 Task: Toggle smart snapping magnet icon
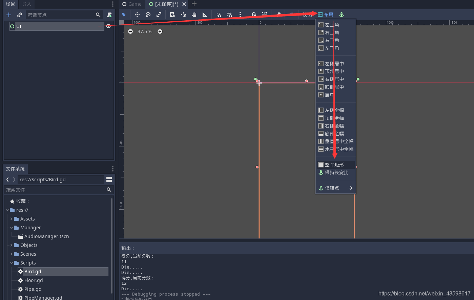pyautogui.click(x=219, y=15)
